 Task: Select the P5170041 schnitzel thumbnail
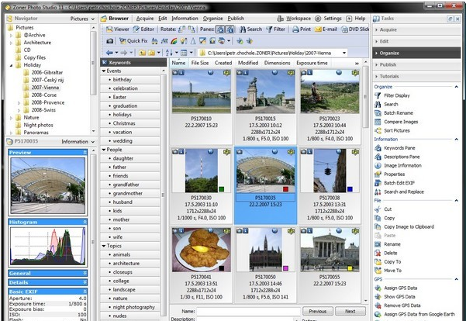pos(201,250)
